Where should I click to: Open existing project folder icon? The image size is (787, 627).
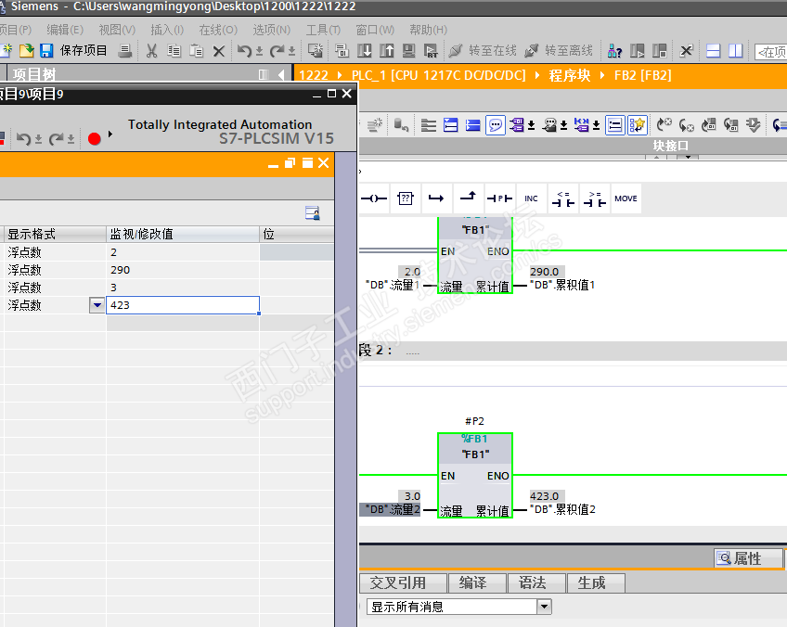coord(27,50)
